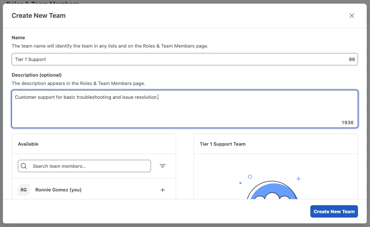
Task: Click the Name field label
Action: click(x=18, y=37)
